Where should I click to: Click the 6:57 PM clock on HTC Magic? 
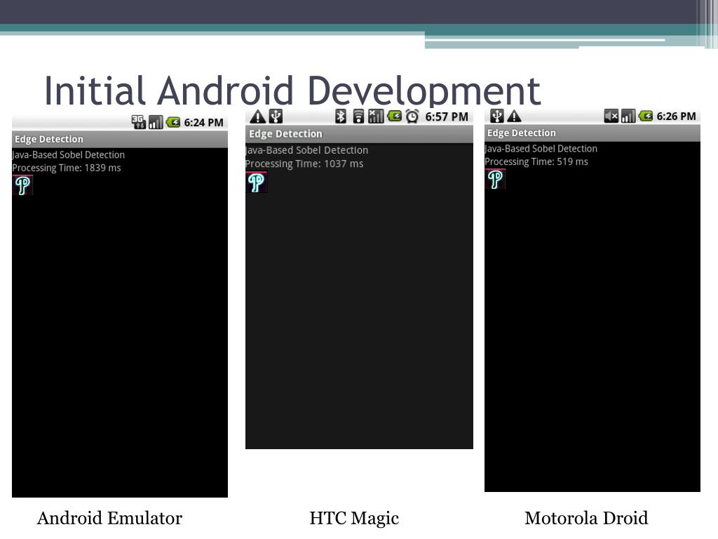tap(447, 117)
